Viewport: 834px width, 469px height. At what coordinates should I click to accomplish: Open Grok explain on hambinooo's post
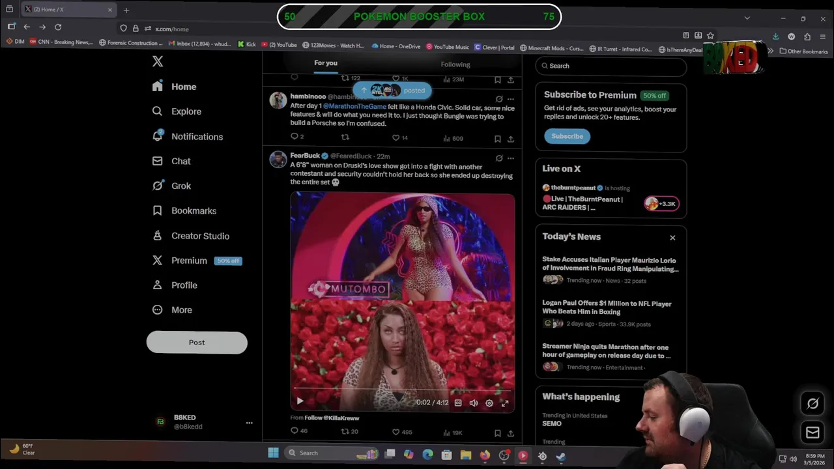click(499, 99)
